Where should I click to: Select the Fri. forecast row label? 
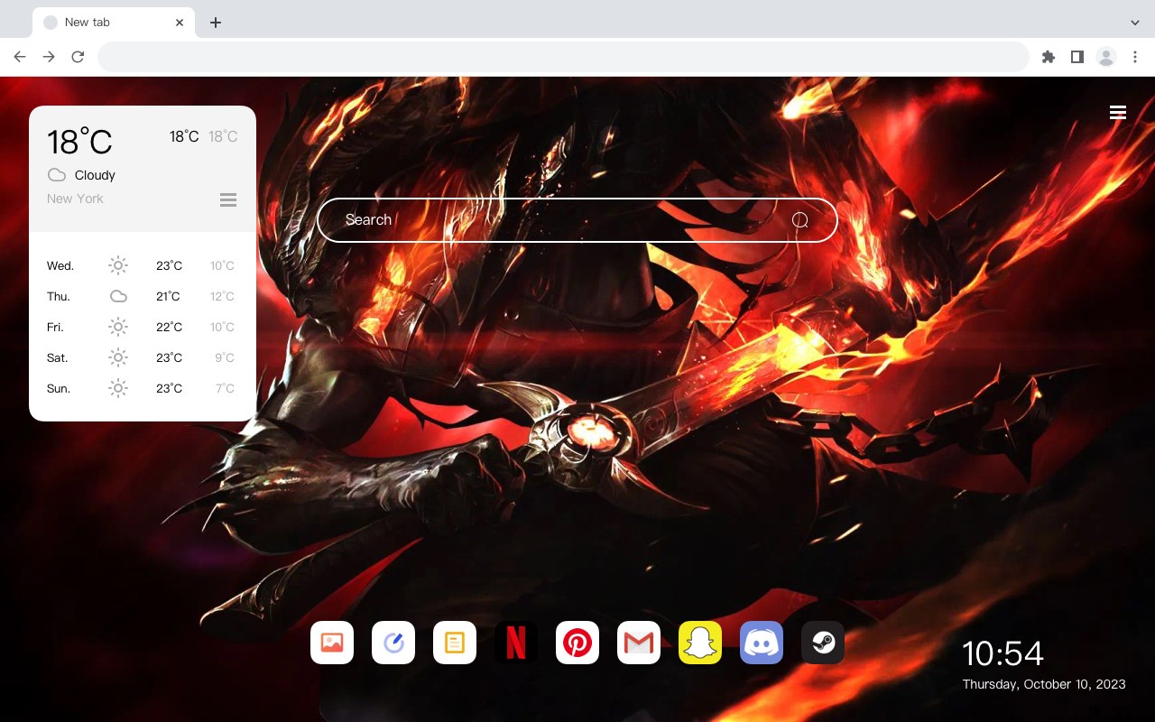[55, 327]
